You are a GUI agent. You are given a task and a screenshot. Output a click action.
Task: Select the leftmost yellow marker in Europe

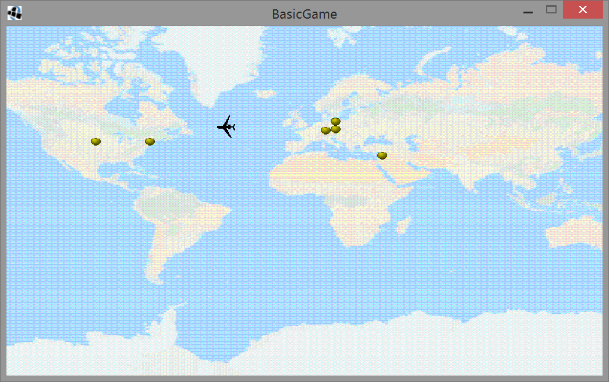(326, 130)
